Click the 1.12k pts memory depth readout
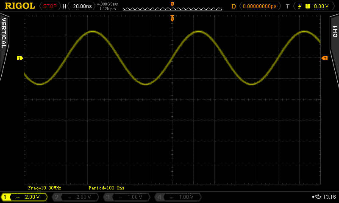Image resolution: width=339 pixels, height=203 pixels. coord(108,9)
